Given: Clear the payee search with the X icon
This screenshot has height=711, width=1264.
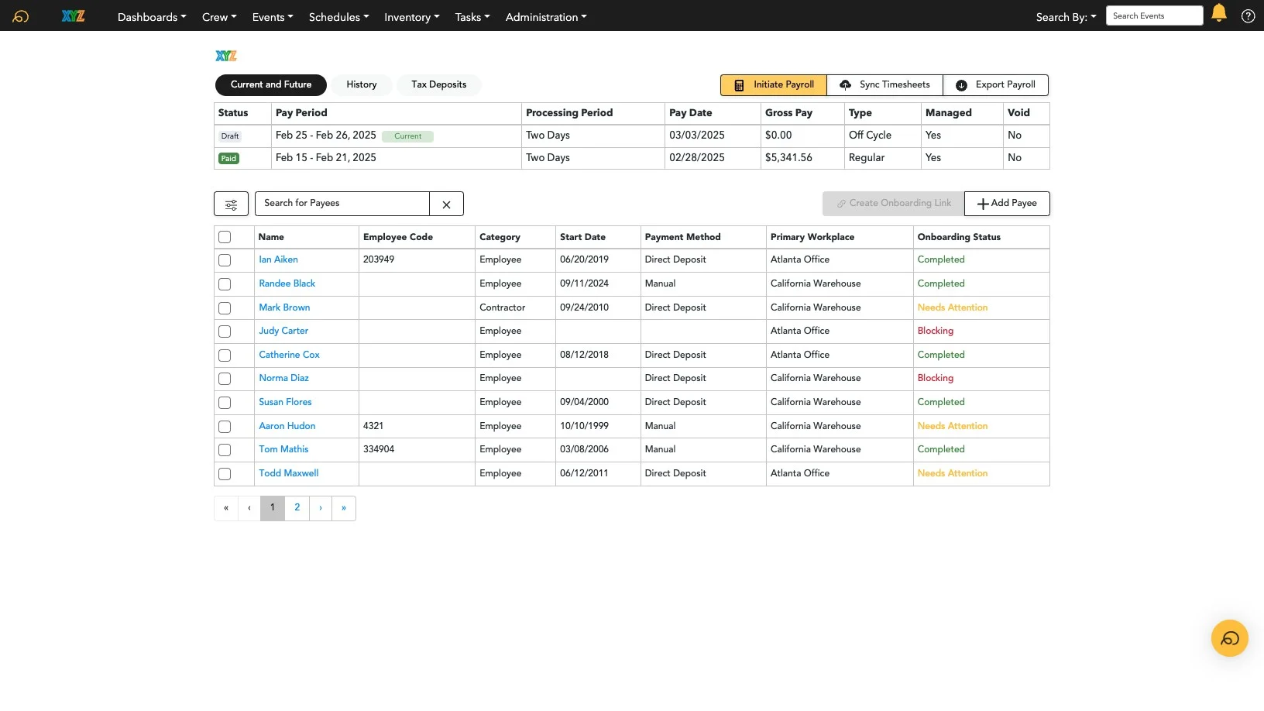Looking at the screenshot, I should point(446,204).
